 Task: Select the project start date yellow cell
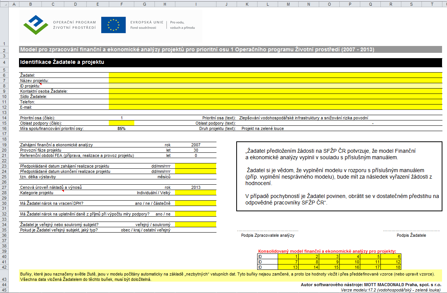pyautogui.click(x=196, y=166)
